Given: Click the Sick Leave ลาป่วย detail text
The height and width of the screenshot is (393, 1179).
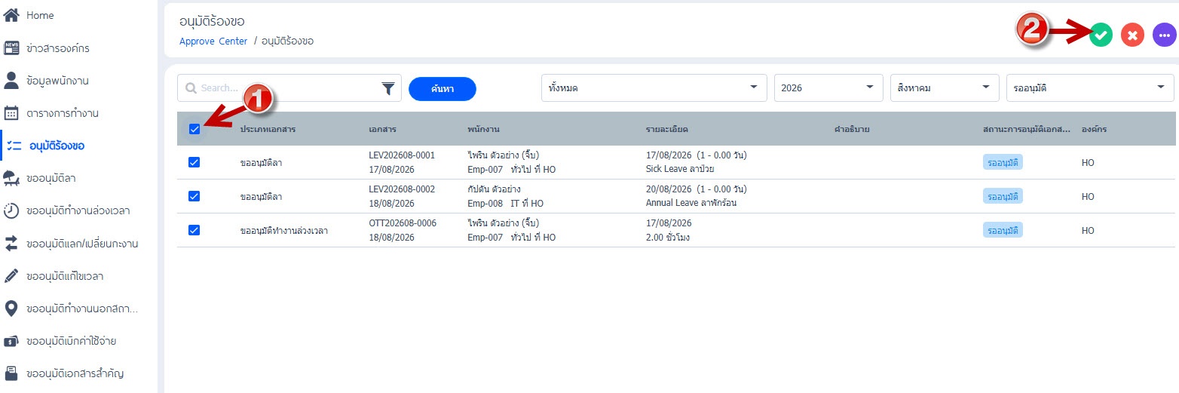Looking at the screenshot, I should coord(680,169).
